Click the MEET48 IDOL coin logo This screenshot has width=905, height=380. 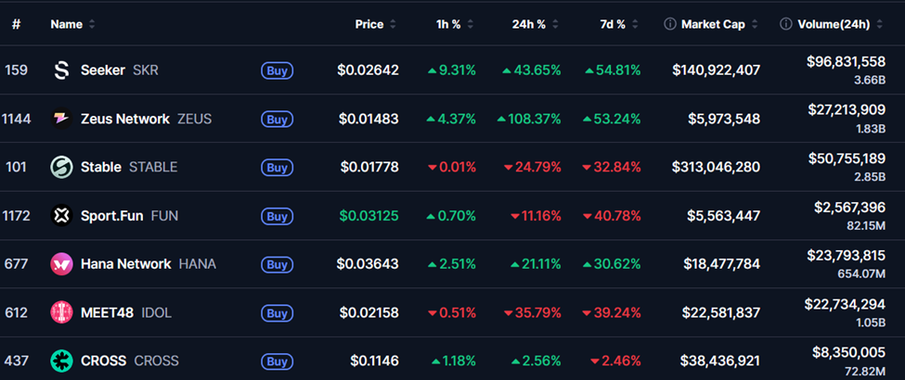click(61, 313)
